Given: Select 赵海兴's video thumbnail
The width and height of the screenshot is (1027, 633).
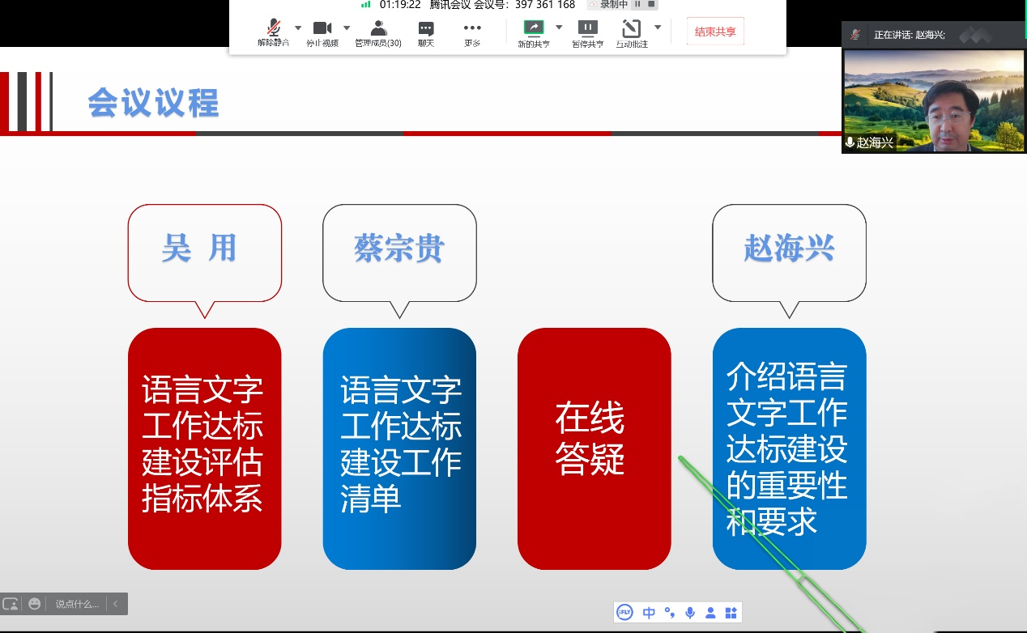Looking at the screenshot, I should [934, 101].
